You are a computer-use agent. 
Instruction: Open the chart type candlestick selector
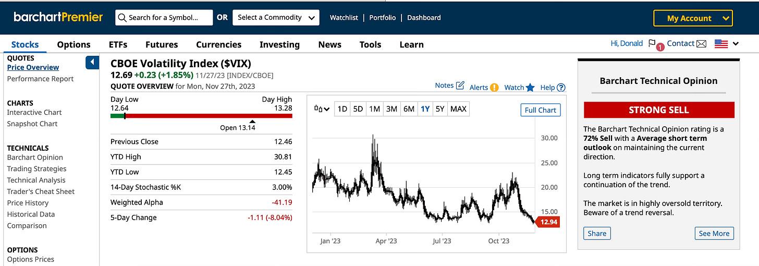[322, 109]
